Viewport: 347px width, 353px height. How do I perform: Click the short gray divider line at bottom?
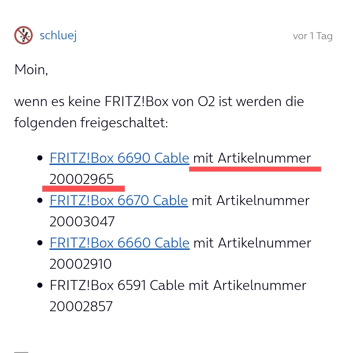pyautogui.click(x=21, y=352)
